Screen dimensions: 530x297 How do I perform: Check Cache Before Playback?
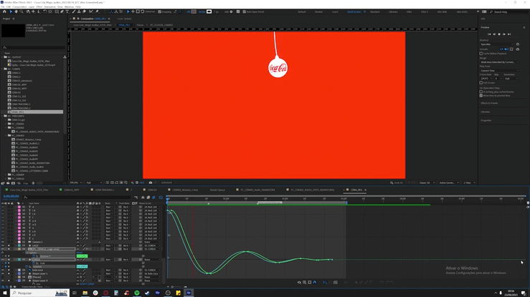click(481, 53)
